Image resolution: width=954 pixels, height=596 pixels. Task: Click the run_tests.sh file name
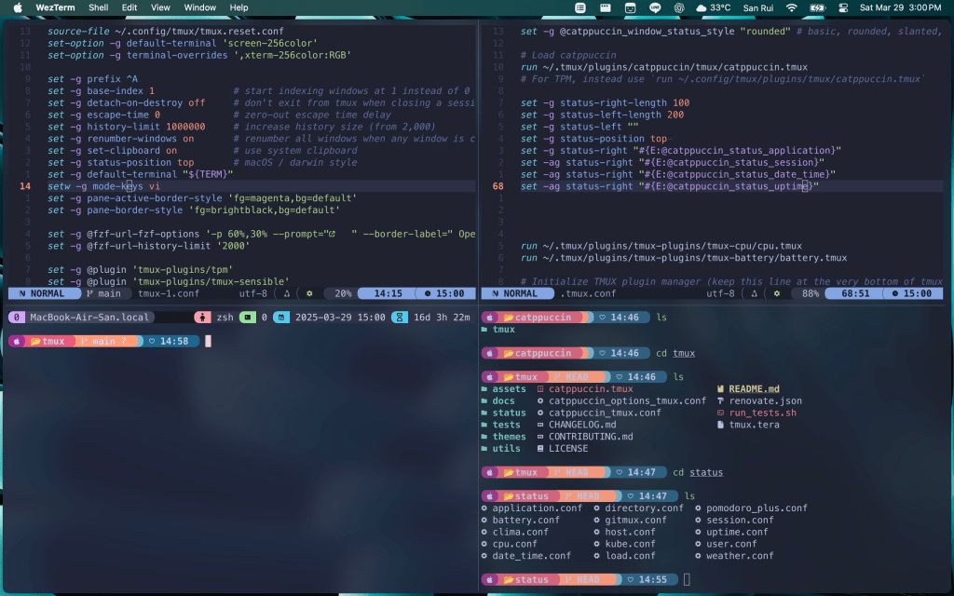pyautogui.click(x=762, y=413)
